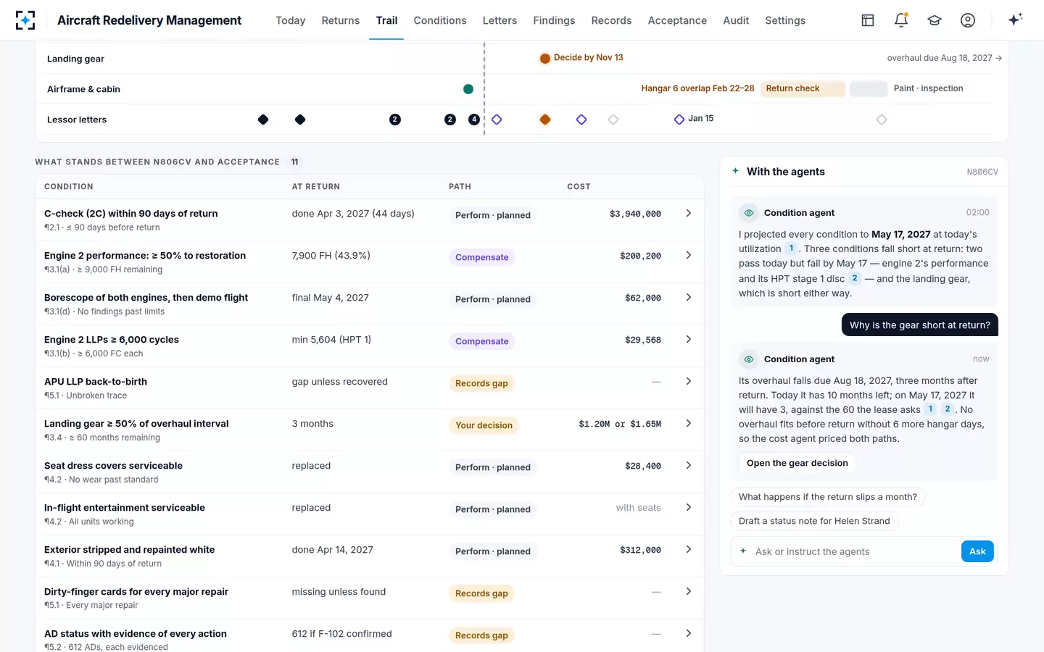Expand the Engine 2 performance row chevron

pyautogui.click(x=689, y=256)
